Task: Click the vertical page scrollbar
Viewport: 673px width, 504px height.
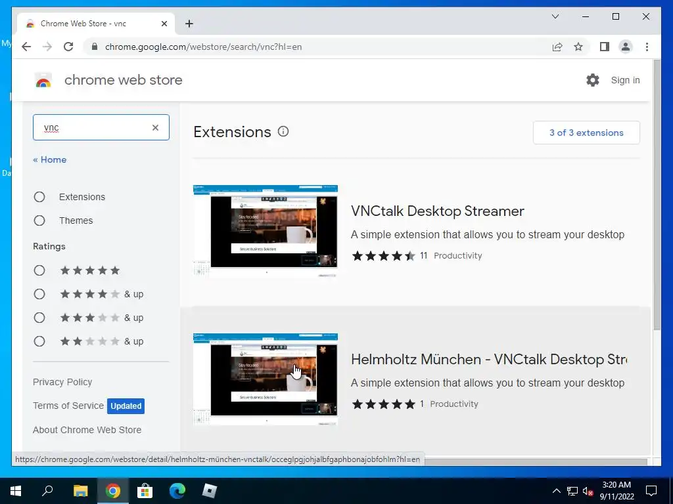Action: coord(657,195)
